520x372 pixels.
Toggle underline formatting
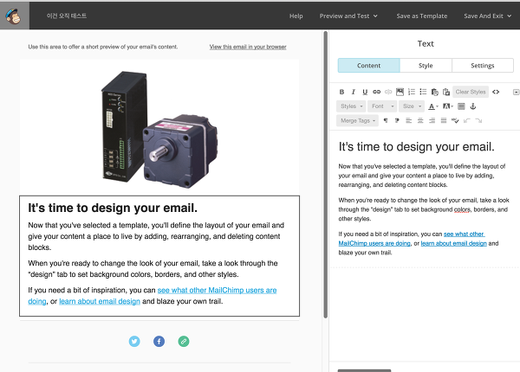pyautogui.click(x=365, y=92)
